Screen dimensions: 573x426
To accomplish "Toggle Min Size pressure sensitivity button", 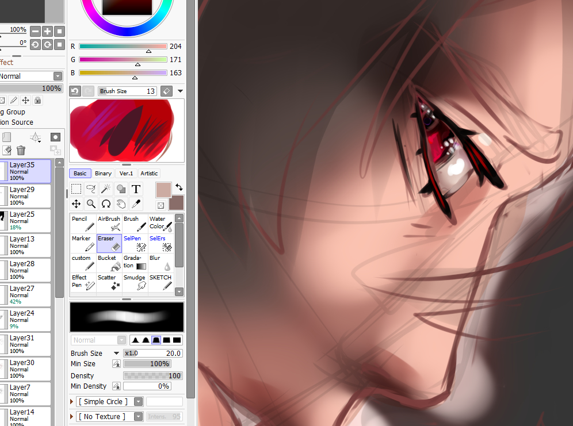I will coord(116,364).
